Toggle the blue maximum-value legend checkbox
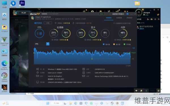This screenshot has width=170, height=106. point(103,44)
